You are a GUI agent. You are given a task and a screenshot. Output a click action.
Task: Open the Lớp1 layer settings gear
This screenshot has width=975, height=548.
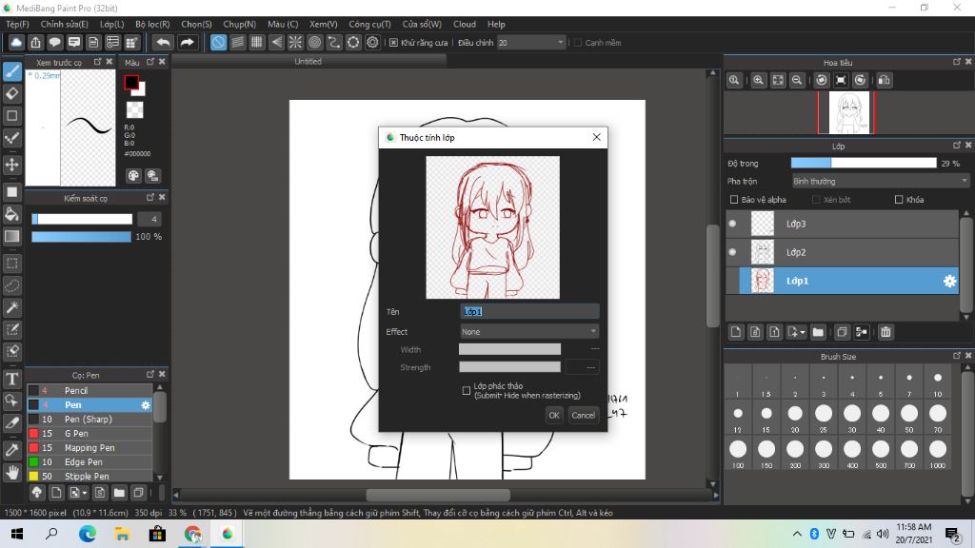point(949,281)
